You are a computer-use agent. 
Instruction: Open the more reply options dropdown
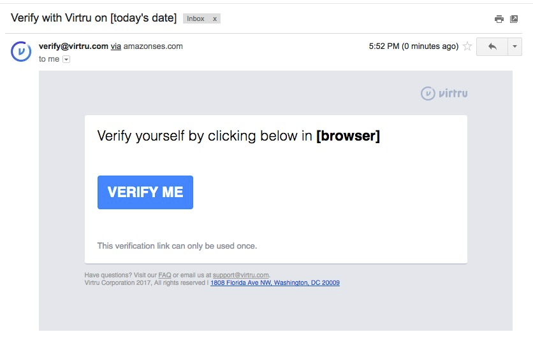[515, 46]
